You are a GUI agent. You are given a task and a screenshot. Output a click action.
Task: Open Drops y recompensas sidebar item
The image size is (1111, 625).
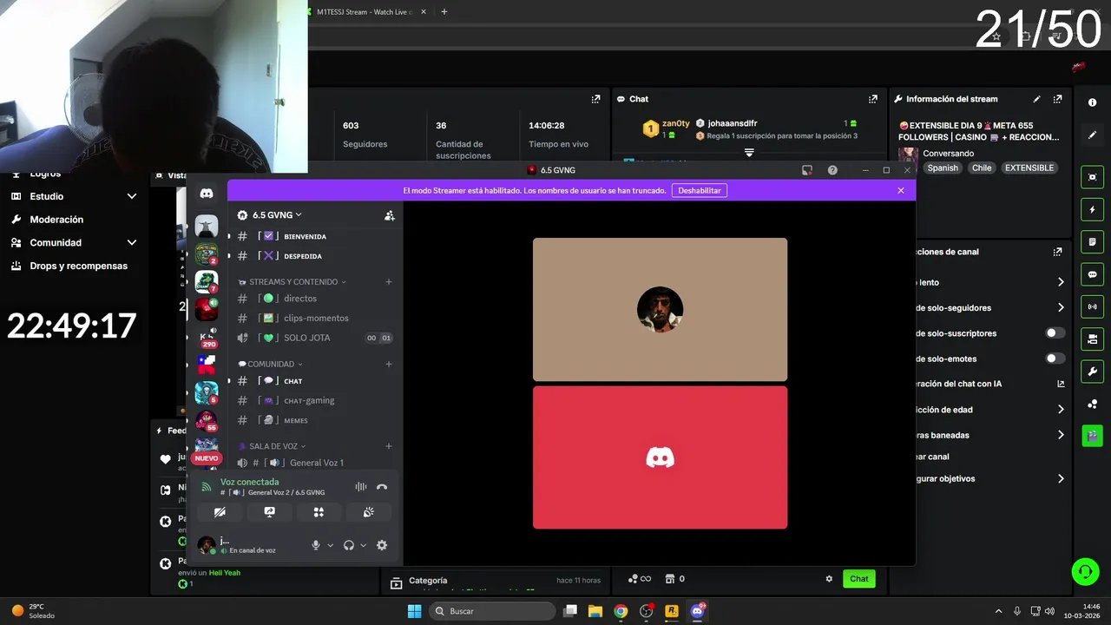[x=78, y=266]
